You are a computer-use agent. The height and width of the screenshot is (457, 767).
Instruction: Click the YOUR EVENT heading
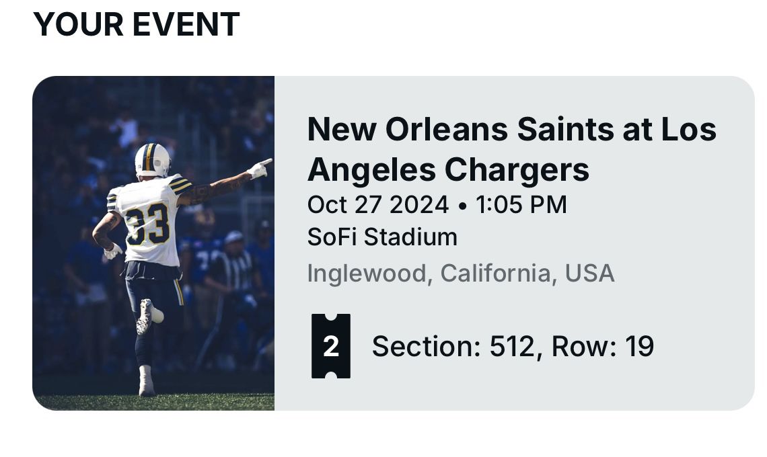(137, 25)
